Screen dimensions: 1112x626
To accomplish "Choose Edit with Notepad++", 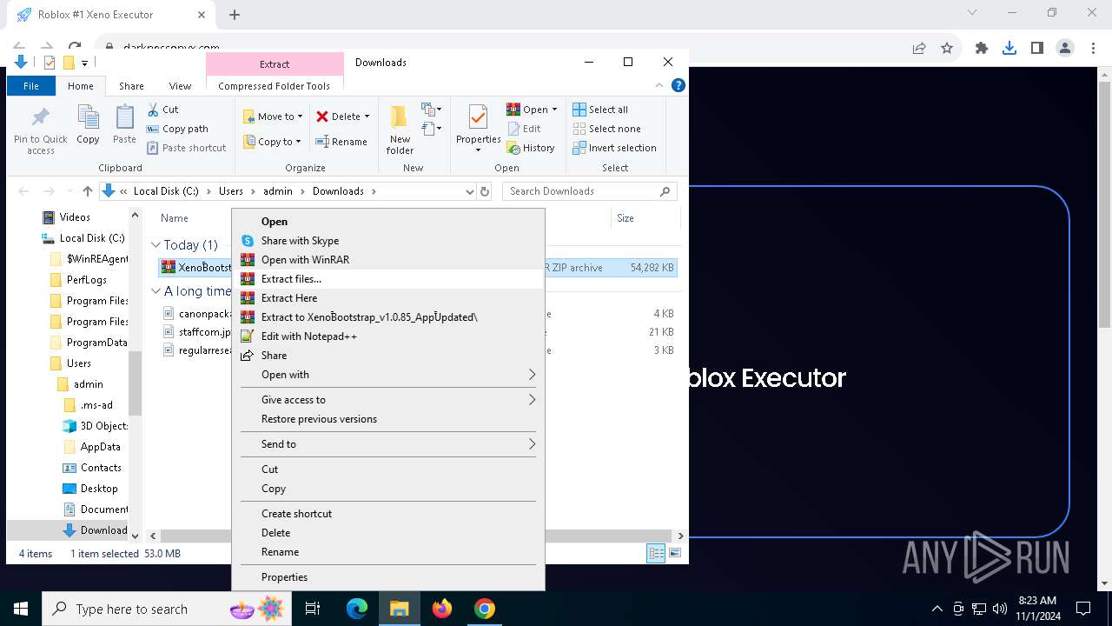I will 387,336.
